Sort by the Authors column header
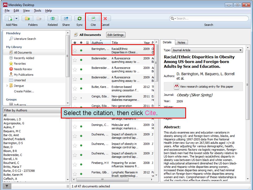Image resolution: width=253 pixels, height=190 pixels. (x=100, y=42)
